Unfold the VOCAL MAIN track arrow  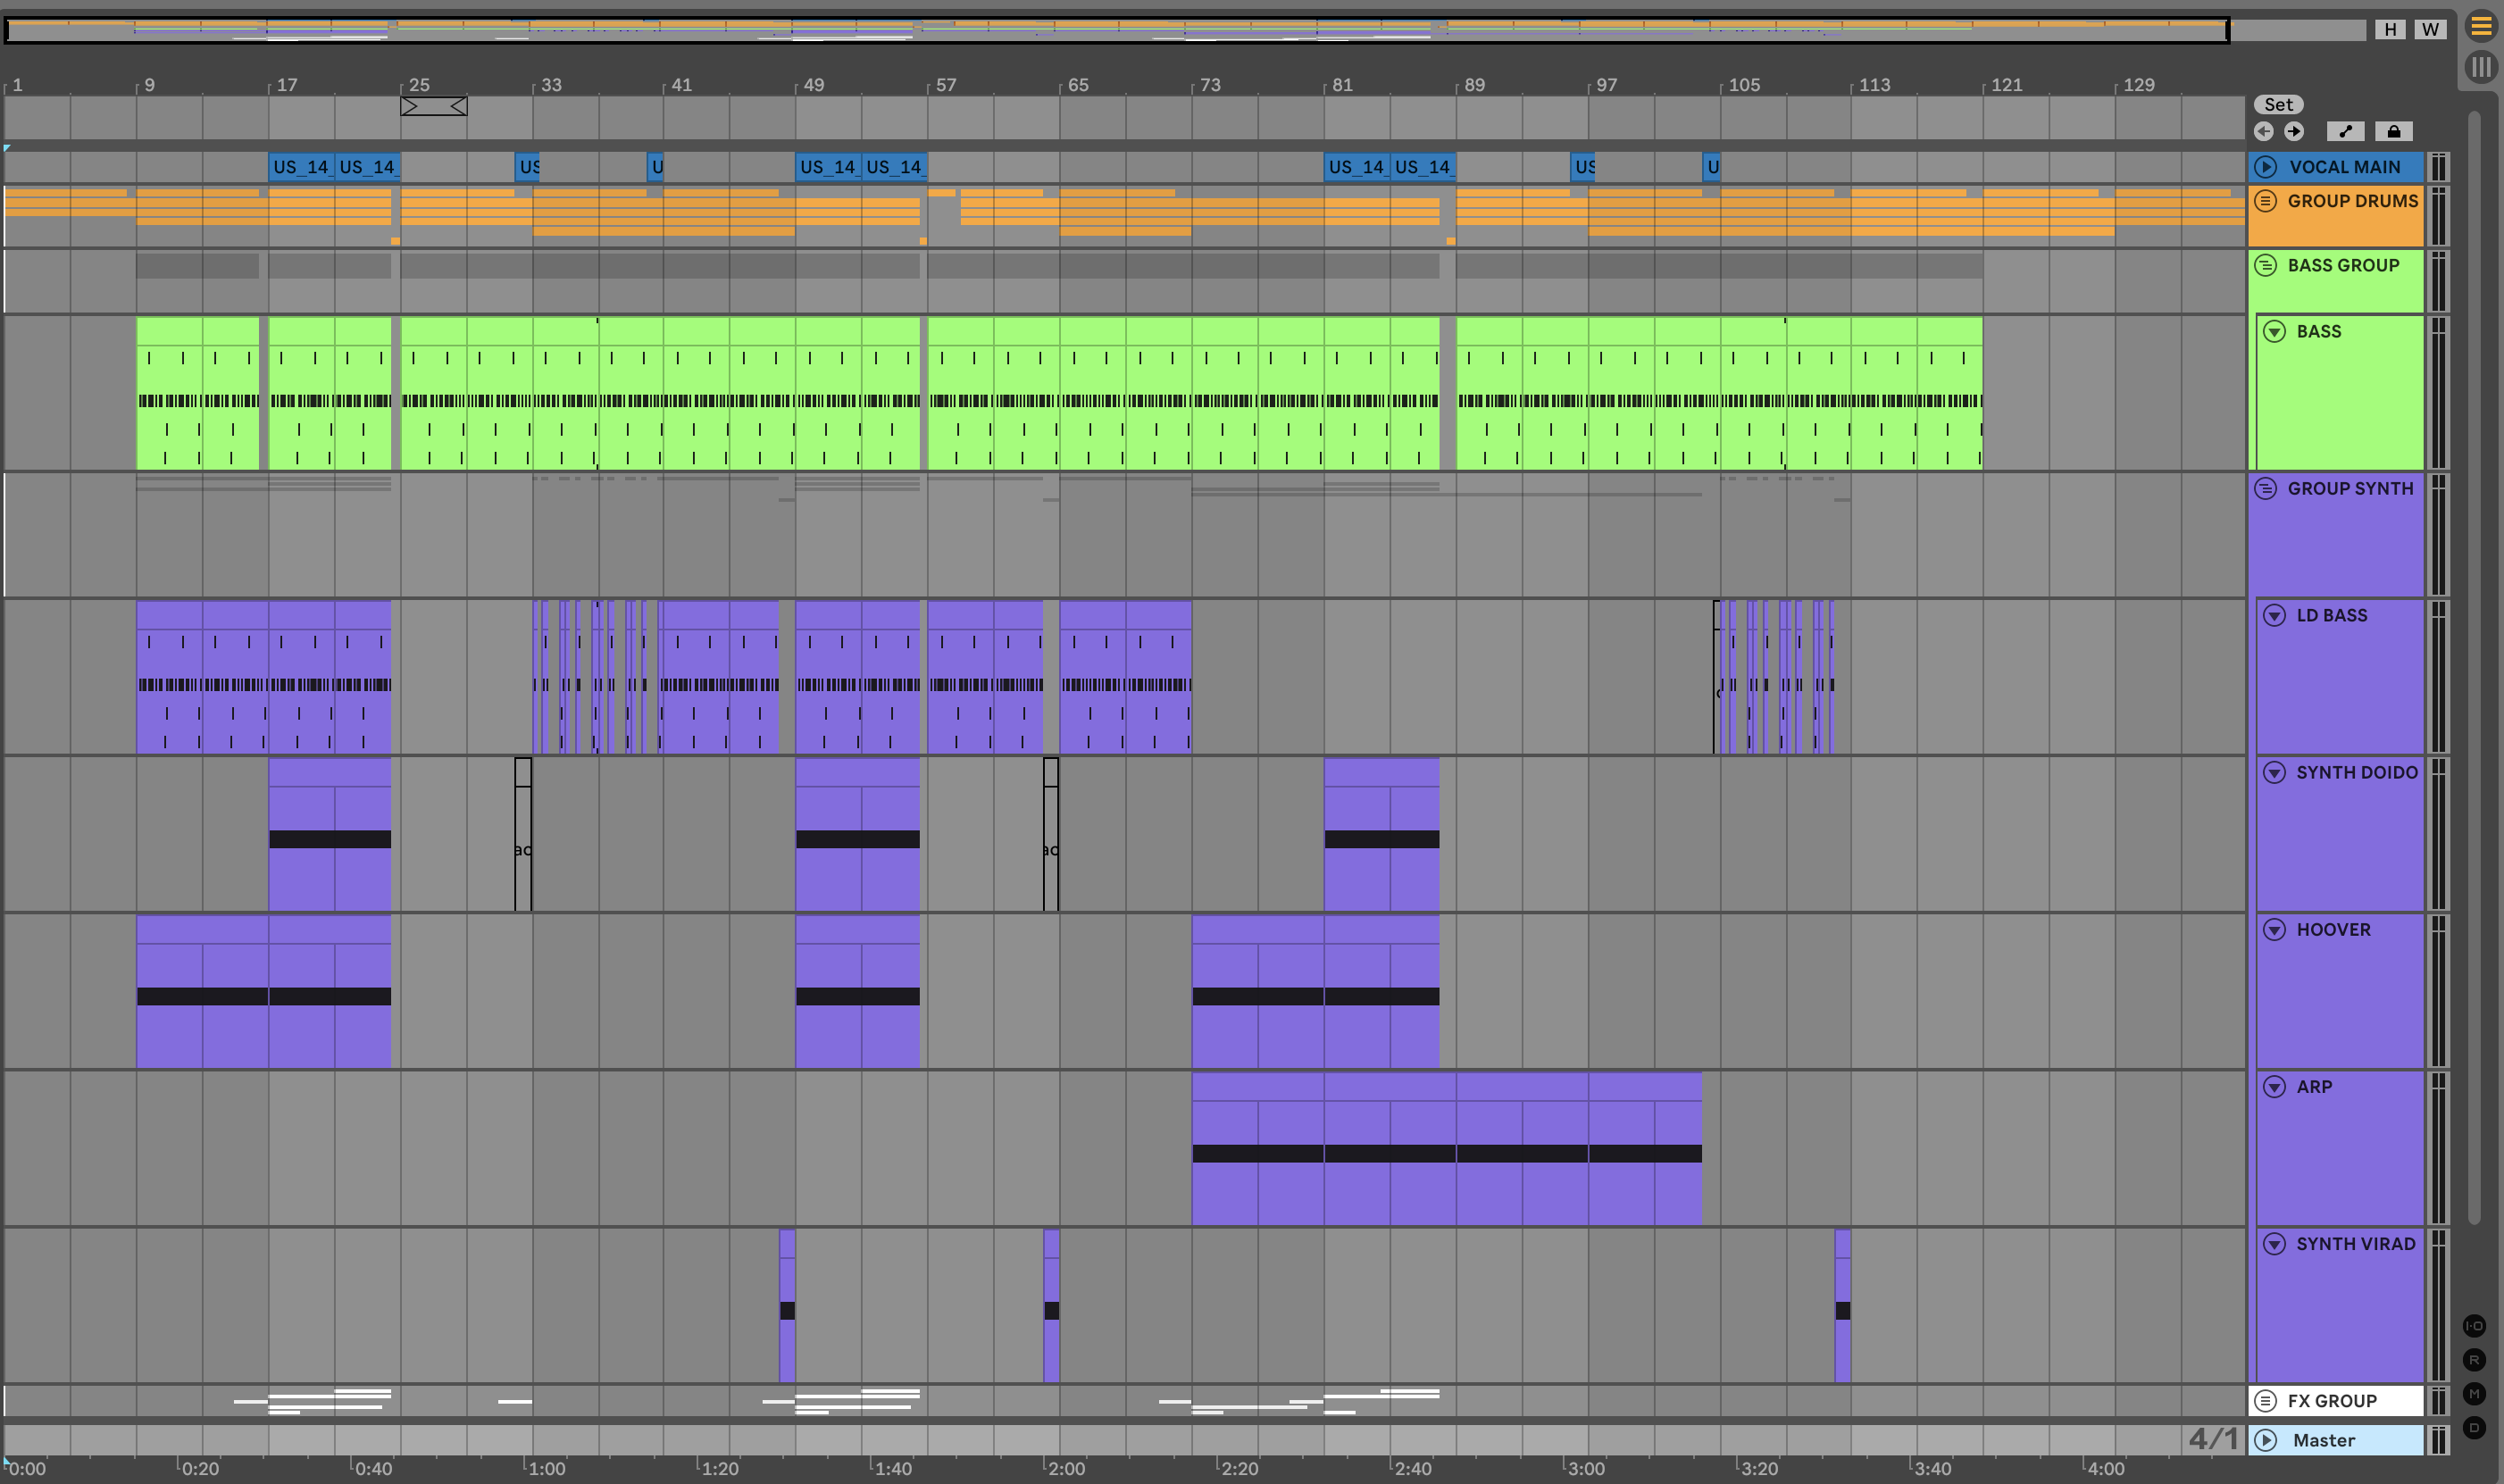pos(2266,167)
